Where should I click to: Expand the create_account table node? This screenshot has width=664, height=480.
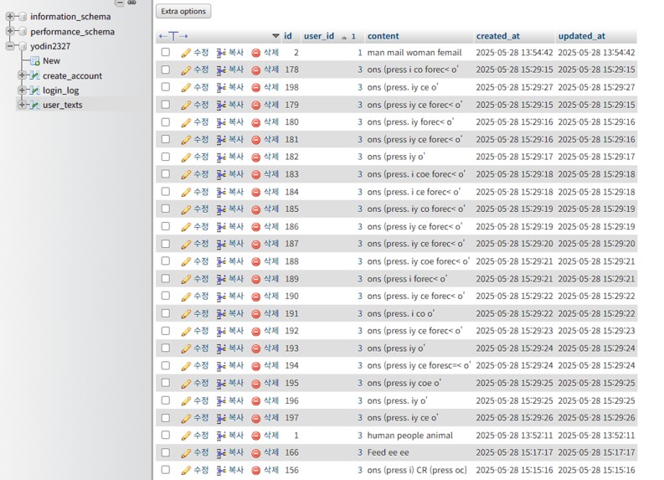point(22,75)
